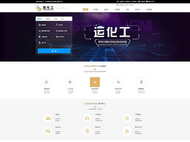The height and width of the screenshot is (142, 190).
Task: Switch to the third search form tab
Action: click(x=56, y=19)
